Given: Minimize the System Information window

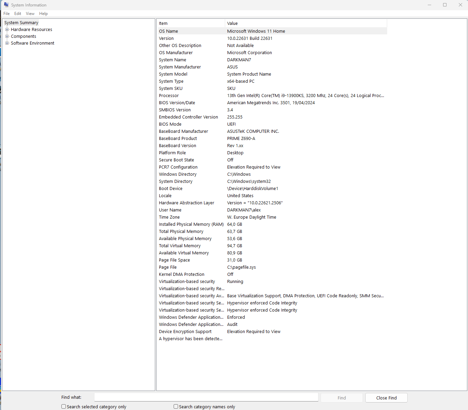Looking at the screenshot, I should click(x=429, y=5).
